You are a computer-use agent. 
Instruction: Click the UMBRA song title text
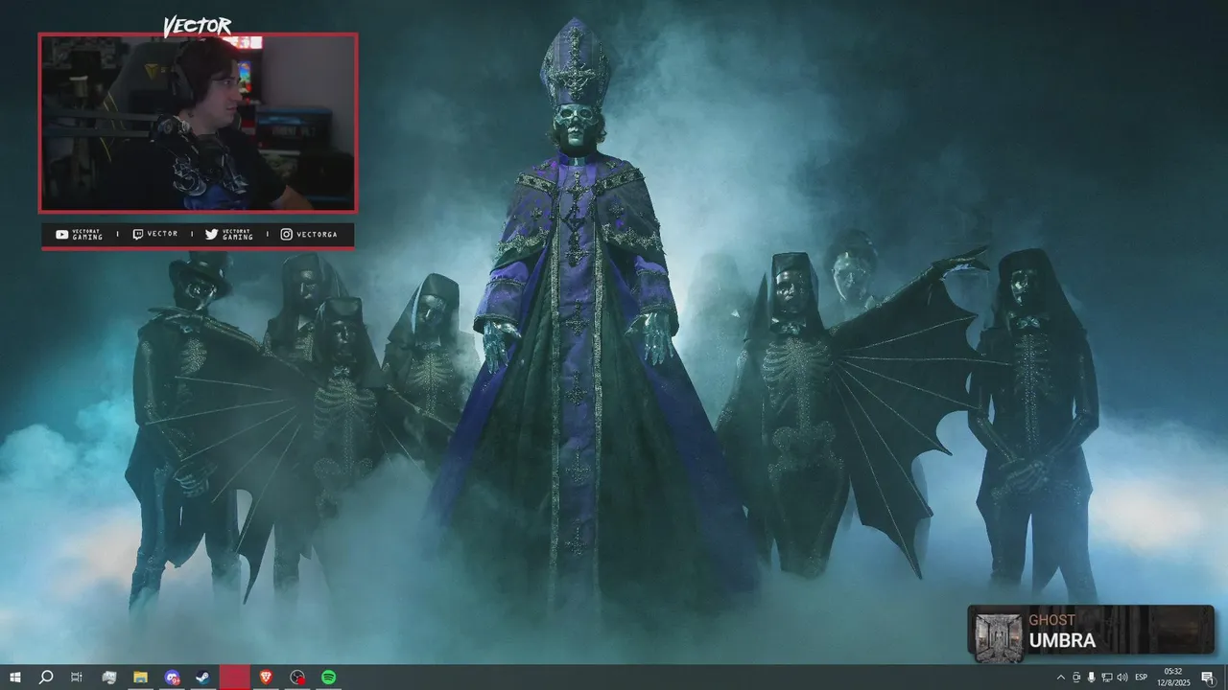tap(1062, 640)
